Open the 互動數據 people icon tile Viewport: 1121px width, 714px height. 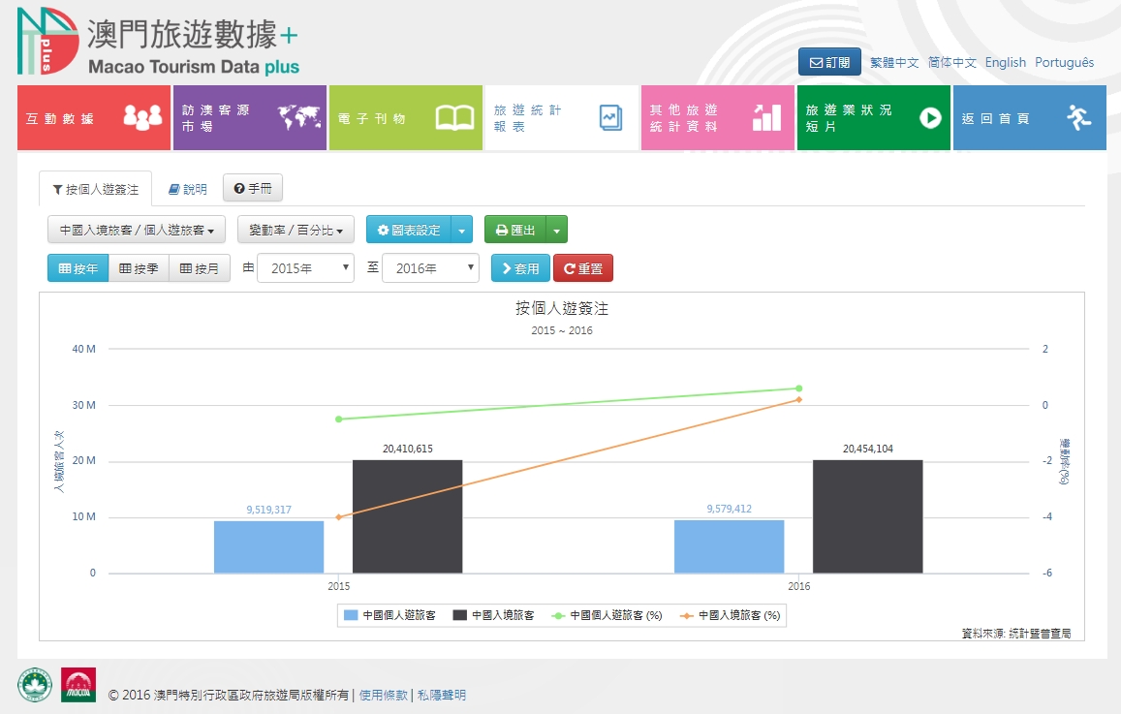pyautogui.click(x=94, y=118)
